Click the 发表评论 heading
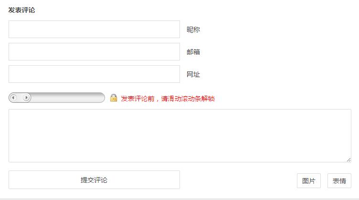Image resolution: width=359 pixels, height=200 pixels. click(21, 10)
